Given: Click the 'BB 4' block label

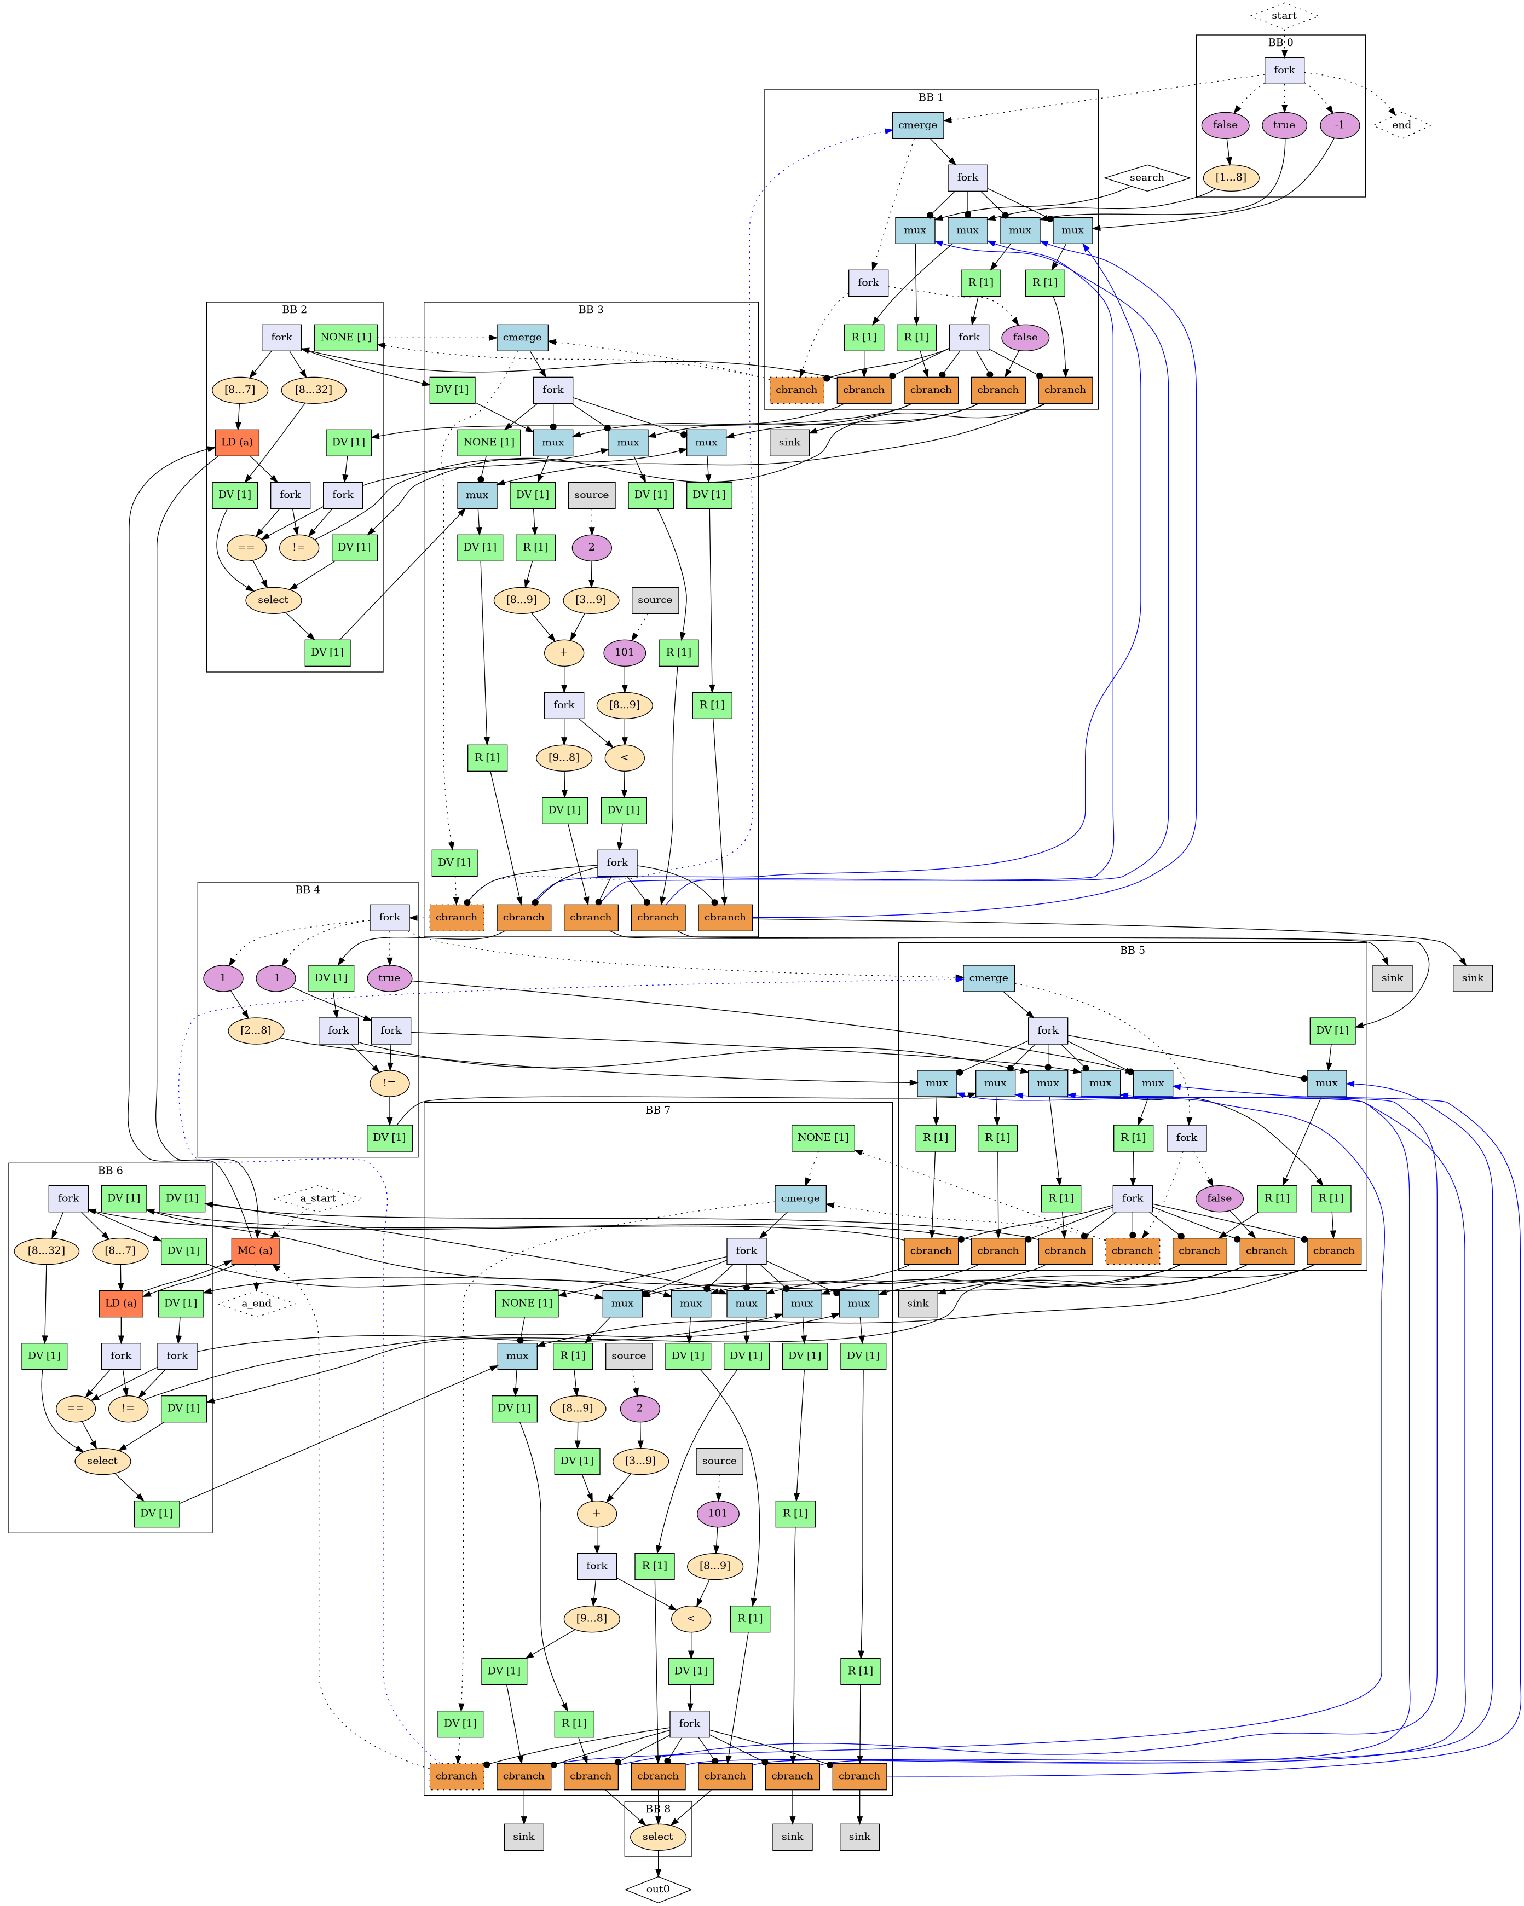Looking at the screenshot, I should [x=308, y=889].
